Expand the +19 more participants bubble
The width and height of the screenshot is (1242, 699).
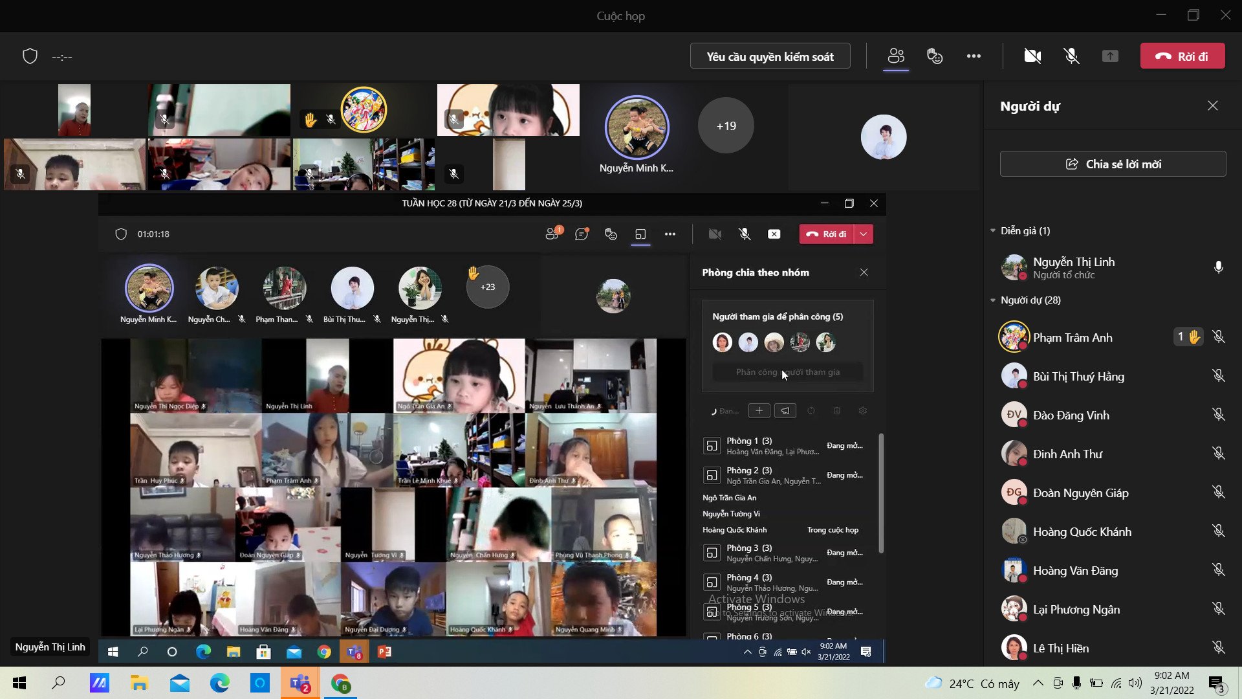click(x=726, y=126)
